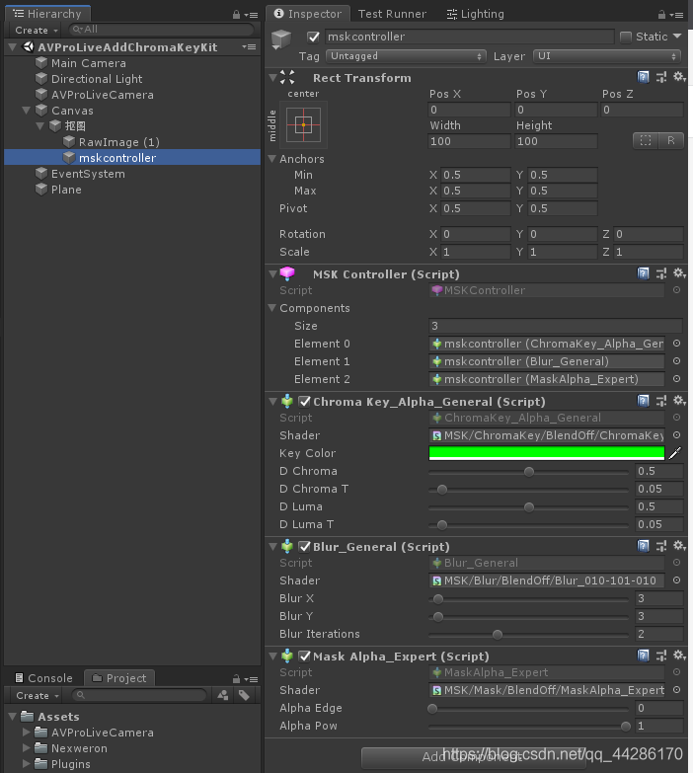Open MSK Controller gear settings menu
Screen dimensions: 693x773
click(679, 273)
